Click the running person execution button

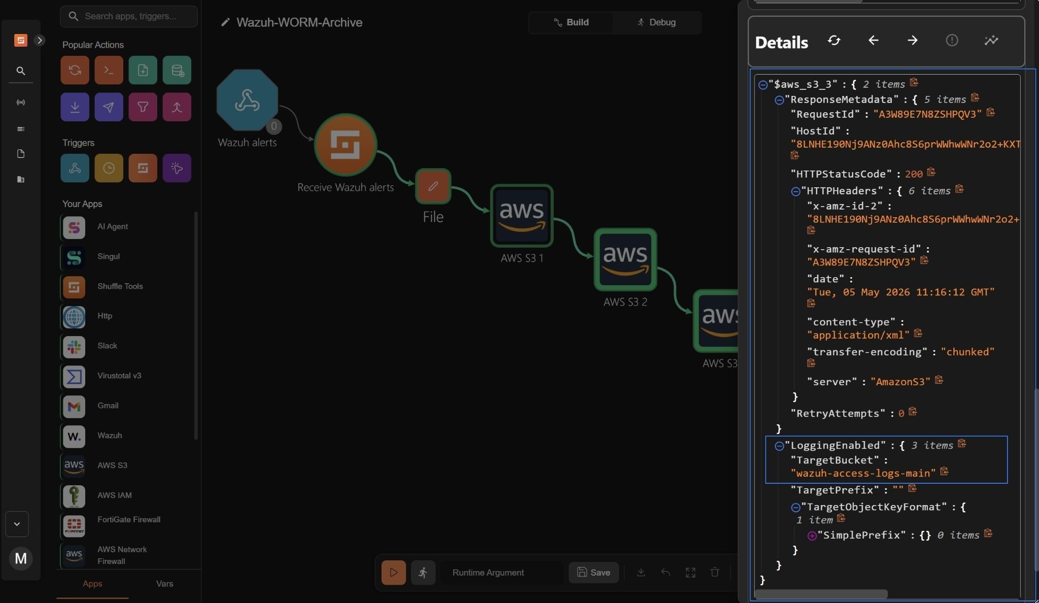(x=423, y=573)
